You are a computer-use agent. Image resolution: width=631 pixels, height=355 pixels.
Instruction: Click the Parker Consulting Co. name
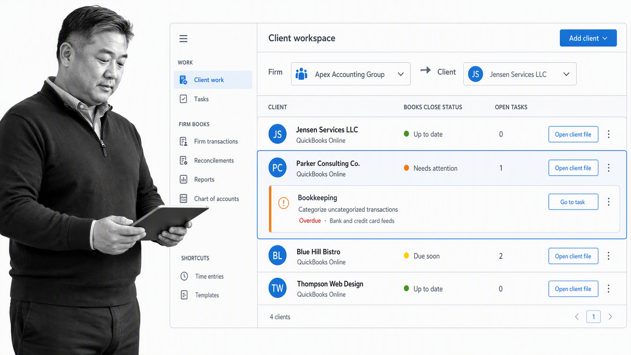click(328, 163)
